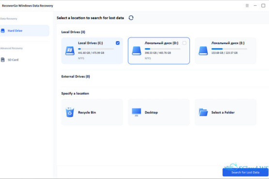Open the hamburger menu icon
This screenshot has width=269, height=179.
pyautogui.click(x=247, y=6)
